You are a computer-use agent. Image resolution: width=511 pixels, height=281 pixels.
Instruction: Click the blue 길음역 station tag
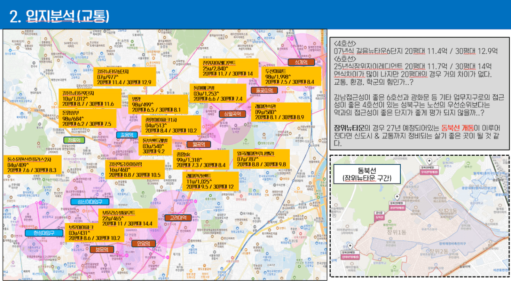[x=127, y=135]
